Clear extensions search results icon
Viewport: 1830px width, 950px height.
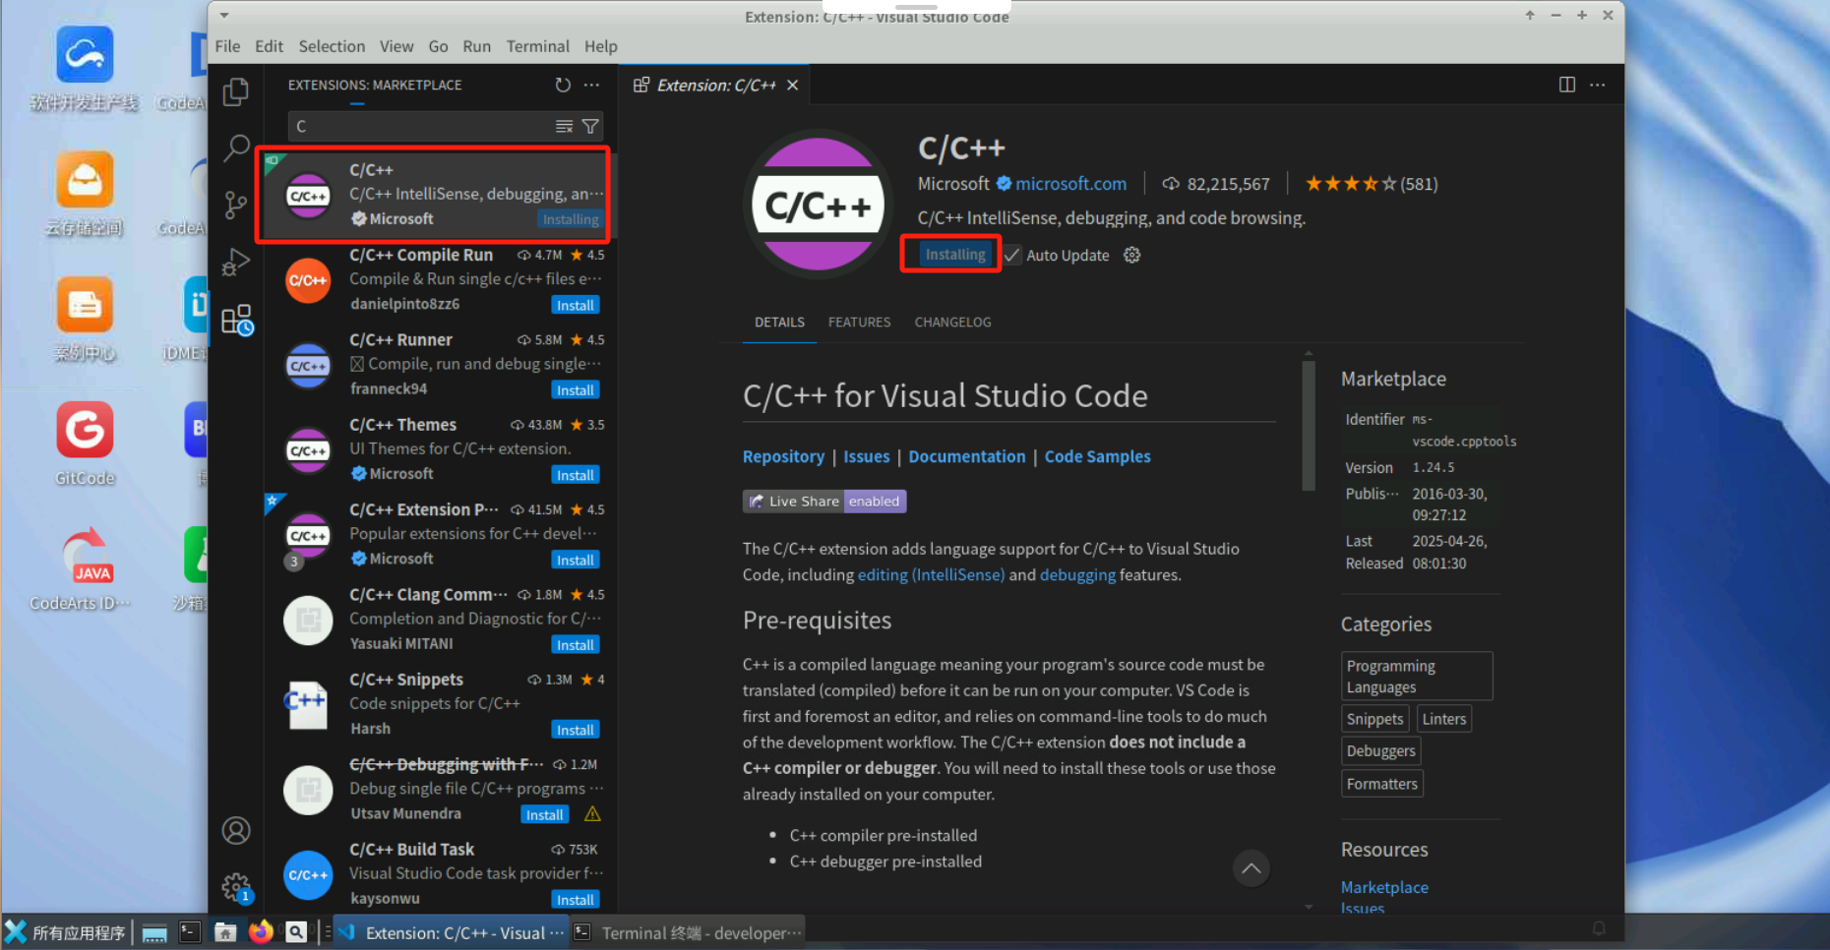564,126
